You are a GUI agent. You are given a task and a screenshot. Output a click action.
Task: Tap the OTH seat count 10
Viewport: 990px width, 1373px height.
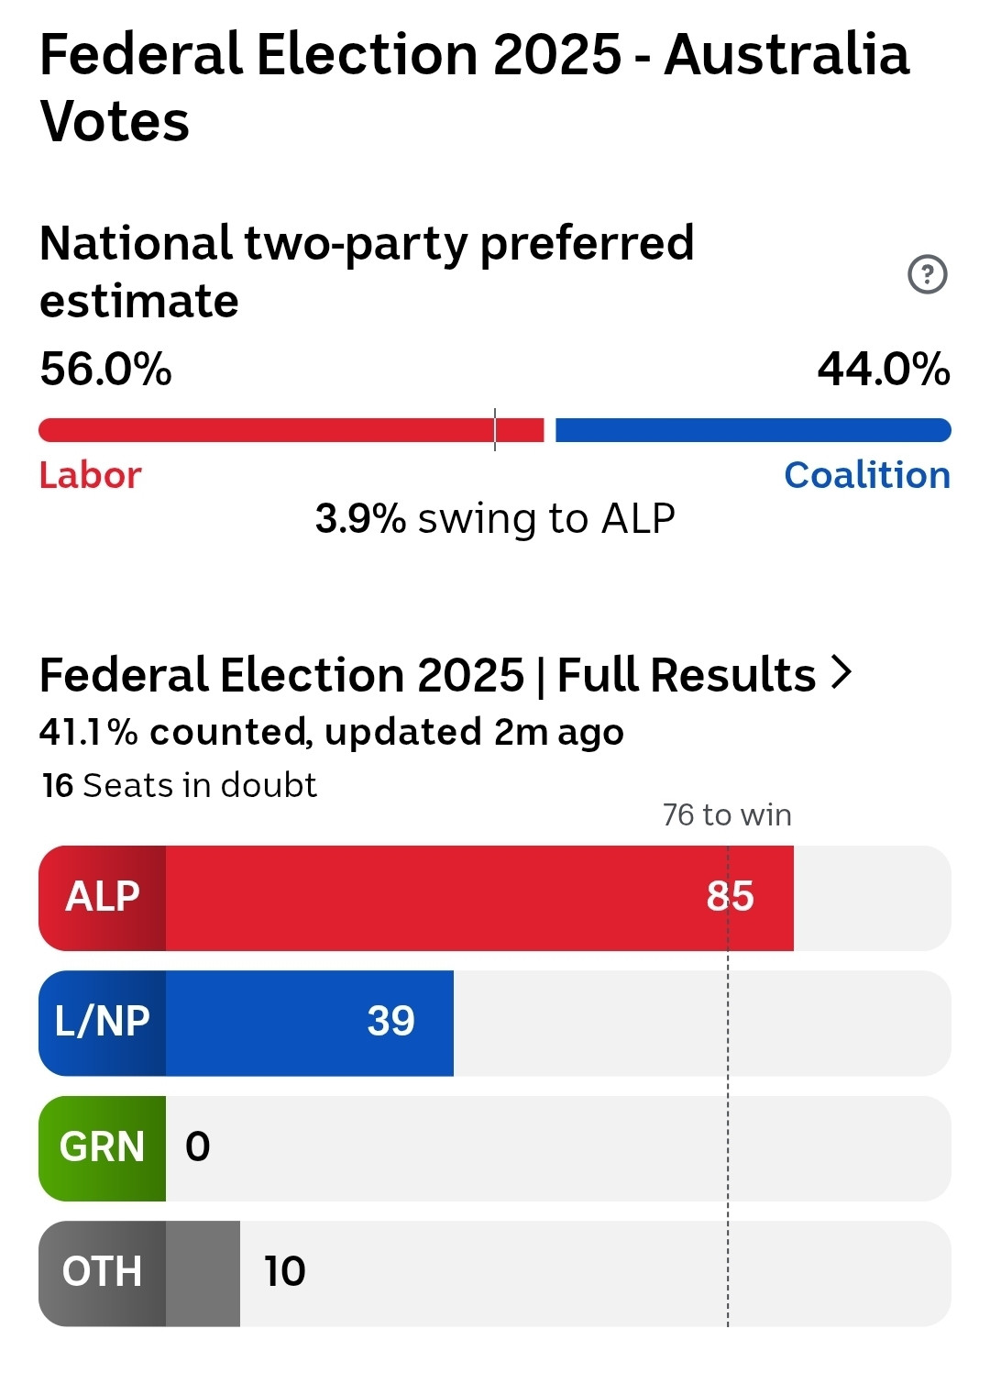(284, 1271)
